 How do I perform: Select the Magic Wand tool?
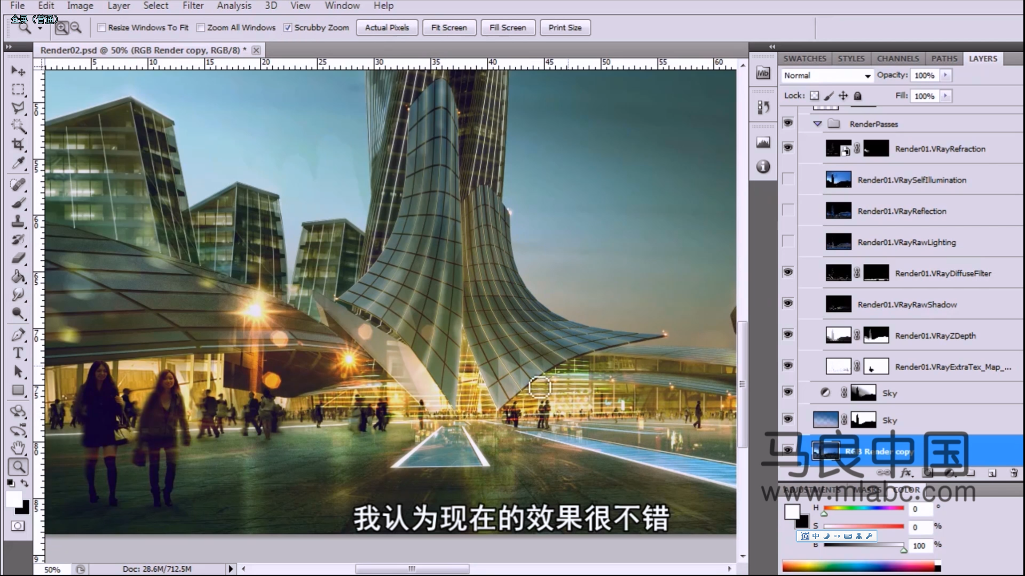[x=18, y=126]
